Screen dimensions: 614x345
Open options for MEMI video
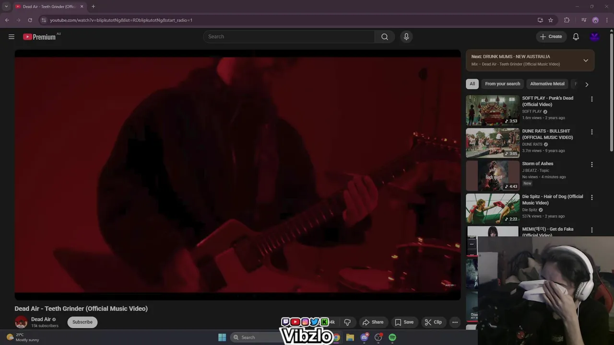click(x=591, y=230)
